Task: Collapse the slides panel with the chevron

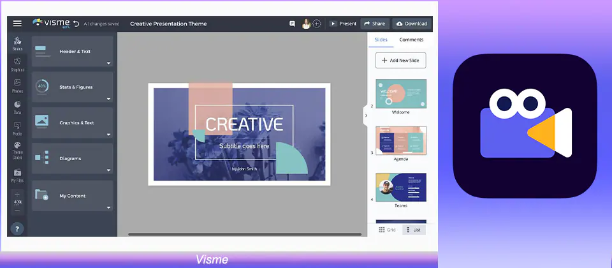Action: click(x=366, y=115)
